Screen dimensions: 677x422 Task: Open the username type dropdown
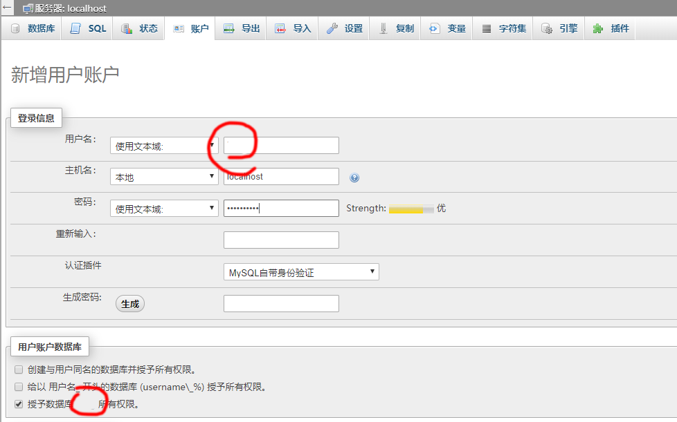(164, 146)
